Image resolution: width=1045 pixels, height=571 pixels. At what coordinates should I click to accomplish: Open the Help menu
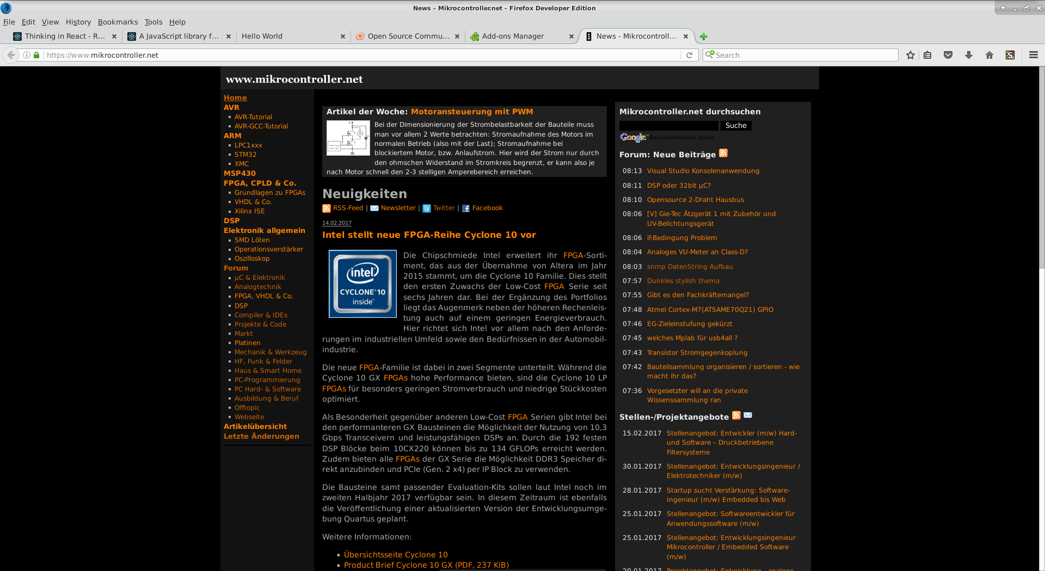tap(177, 22)
